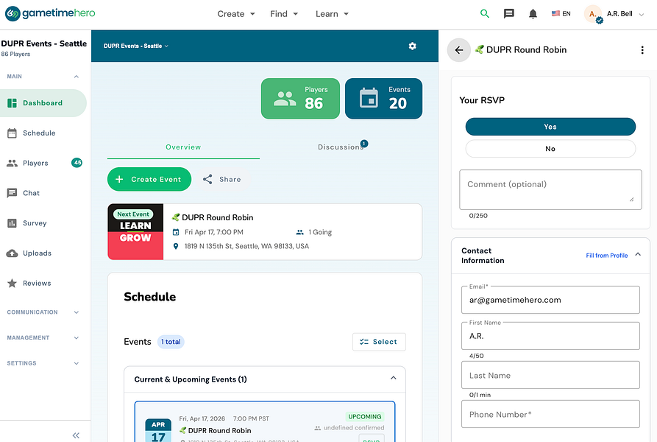Click the Last Name input field
The width and height of the screenshot is (657, 442).
point(550,375)
